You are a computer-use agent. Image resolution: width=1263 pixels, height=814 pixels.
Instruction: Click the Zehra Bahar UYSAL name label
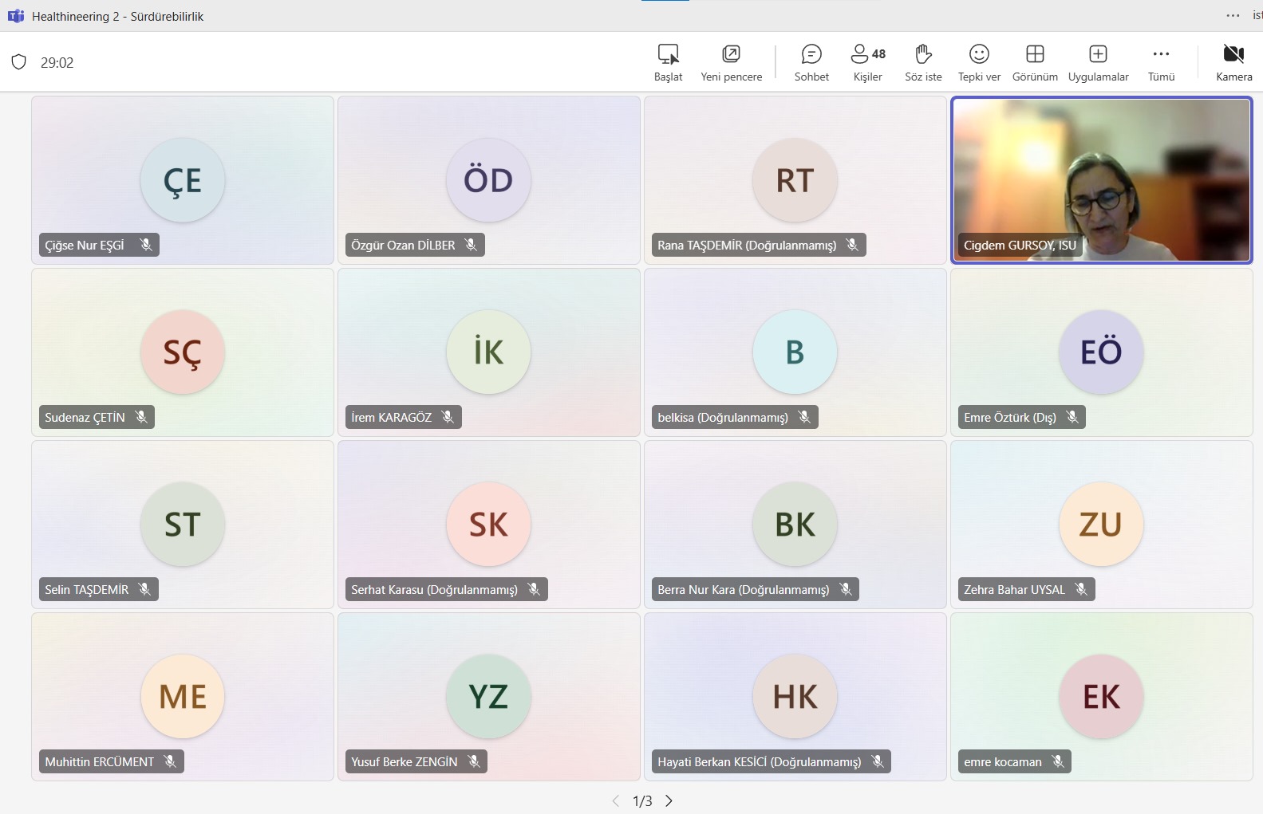(1014, 589)
